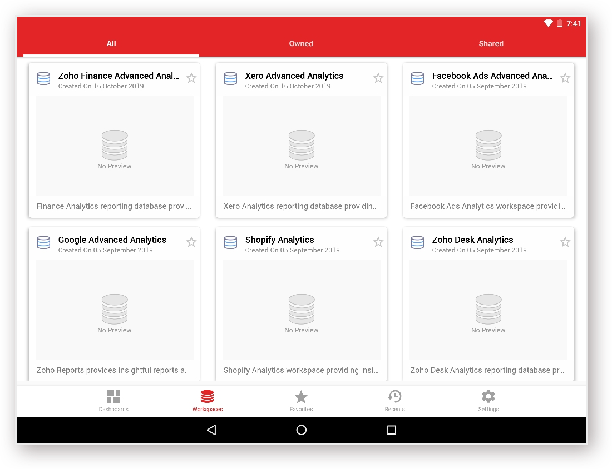Click 'Zoho Reports provides insightful reports a...' description
Screen dimensions: 612x469
(x=113, y=370)
